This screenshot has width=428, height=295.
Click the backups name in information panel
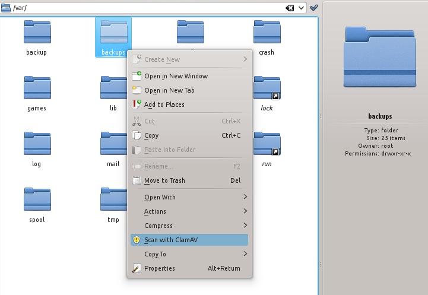tap(380, 116)
